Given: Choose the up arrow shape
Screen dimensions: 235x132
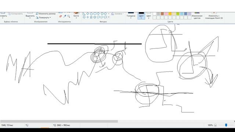Looking at the screenshot, I should pyautogui.click(x=105, y=14).
